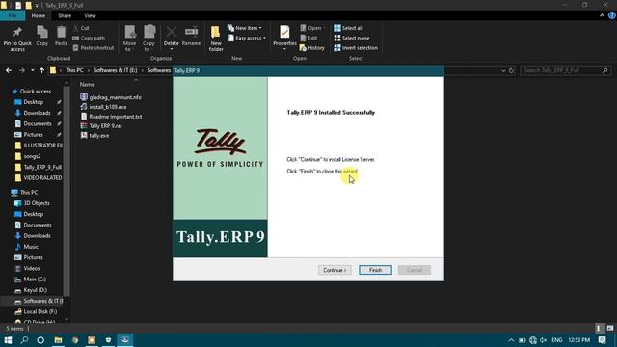Open taskbar search magnifier

24,340
